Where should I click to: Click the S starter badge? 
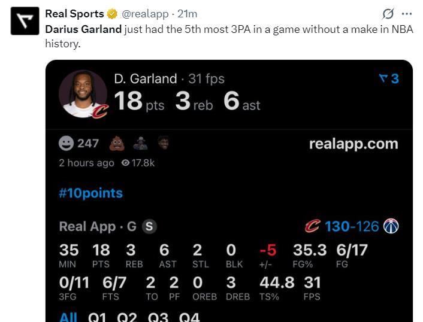click(149, 226)
